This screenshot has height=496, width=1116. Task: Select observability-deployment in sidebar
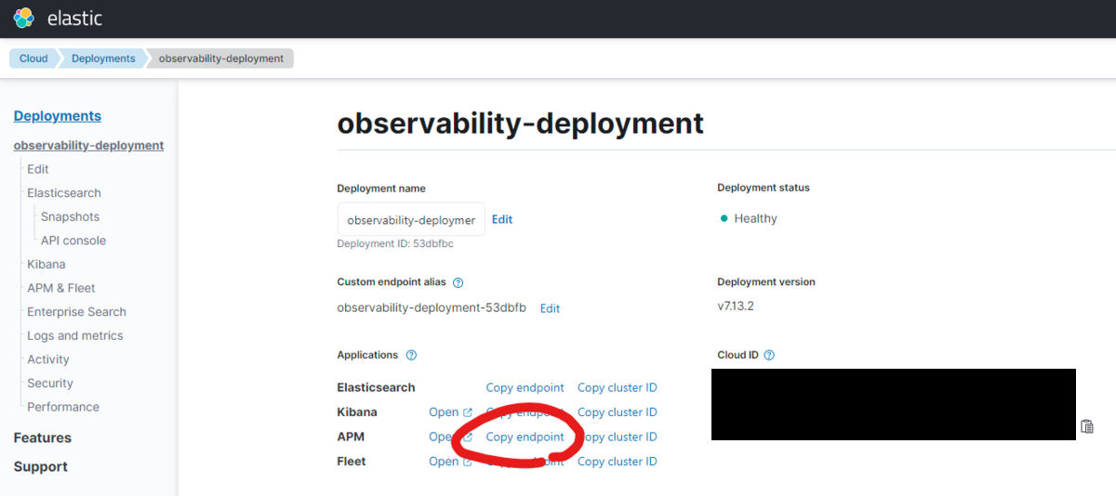coord(88,145)
